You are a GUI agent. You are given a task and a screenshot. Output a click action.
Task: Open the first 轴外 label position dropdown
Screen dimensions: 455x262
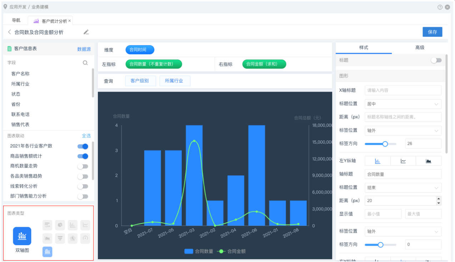[x=403, y=131]
